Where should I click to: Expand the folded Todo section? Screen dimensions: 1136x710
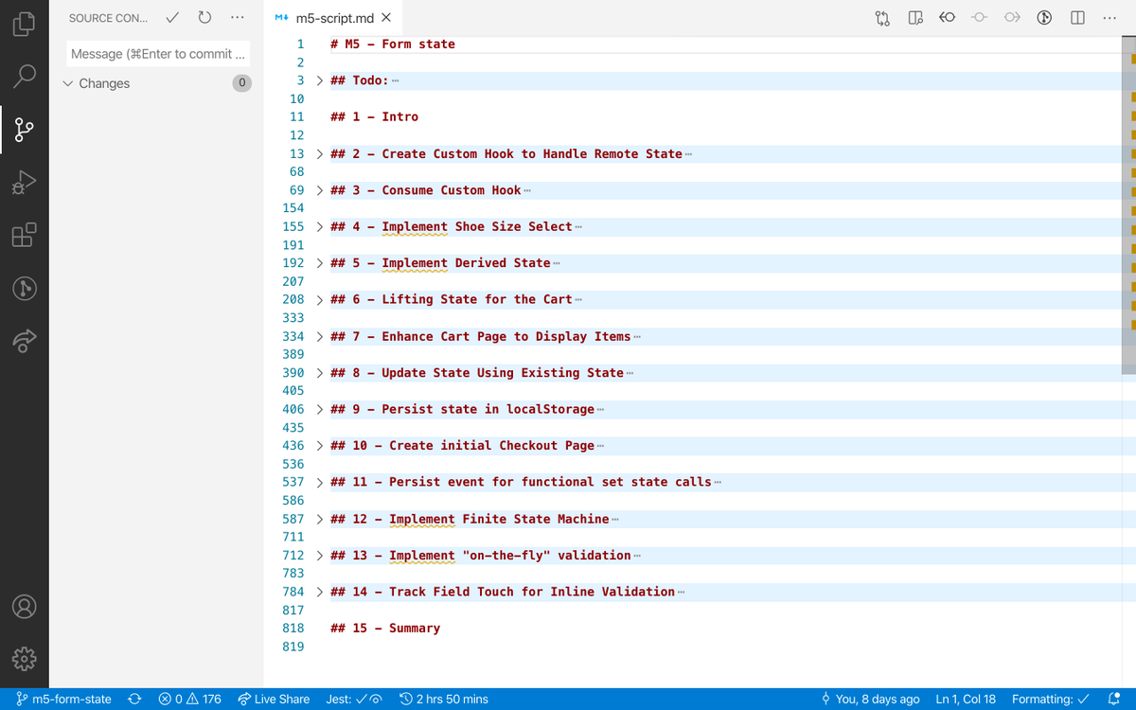tap(319, 80)
